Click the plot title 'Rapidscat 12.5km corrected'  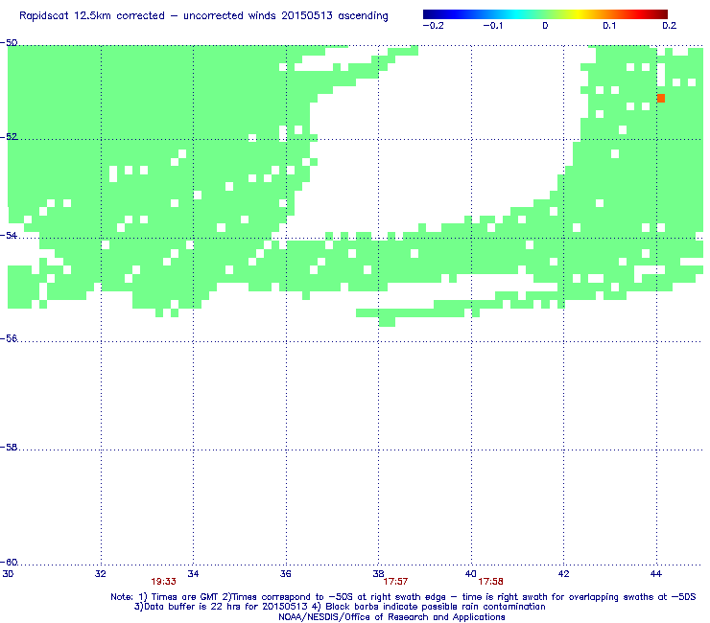92,16
